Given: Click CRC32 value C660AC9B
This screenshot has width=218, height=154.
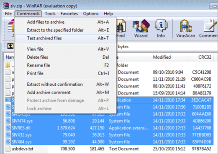Looking at the screenshot, I should 201,79.
